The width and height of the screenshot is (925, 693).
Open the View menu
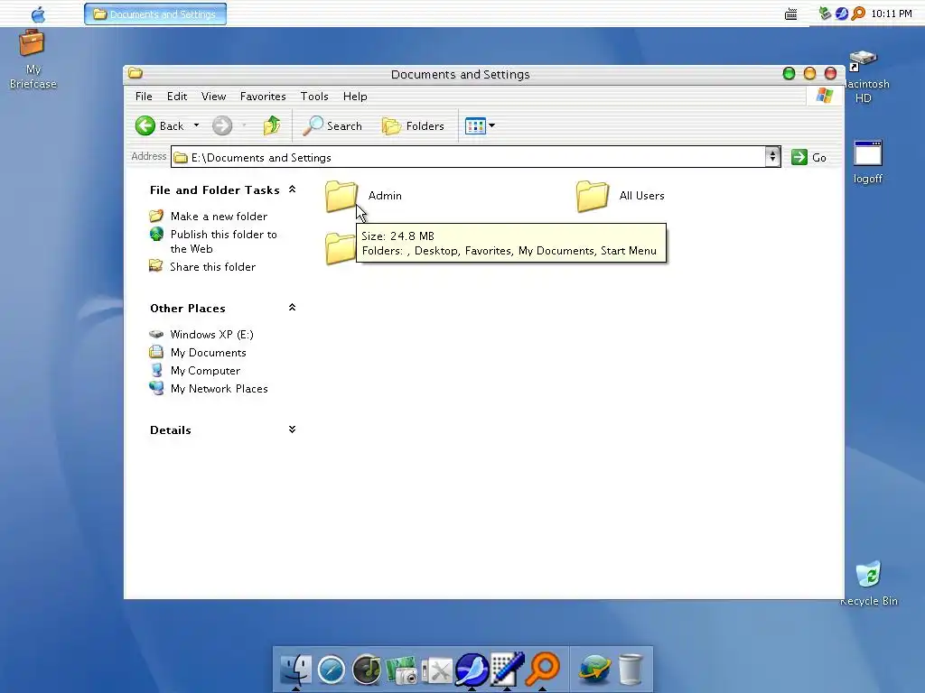(x=213, y=96)
